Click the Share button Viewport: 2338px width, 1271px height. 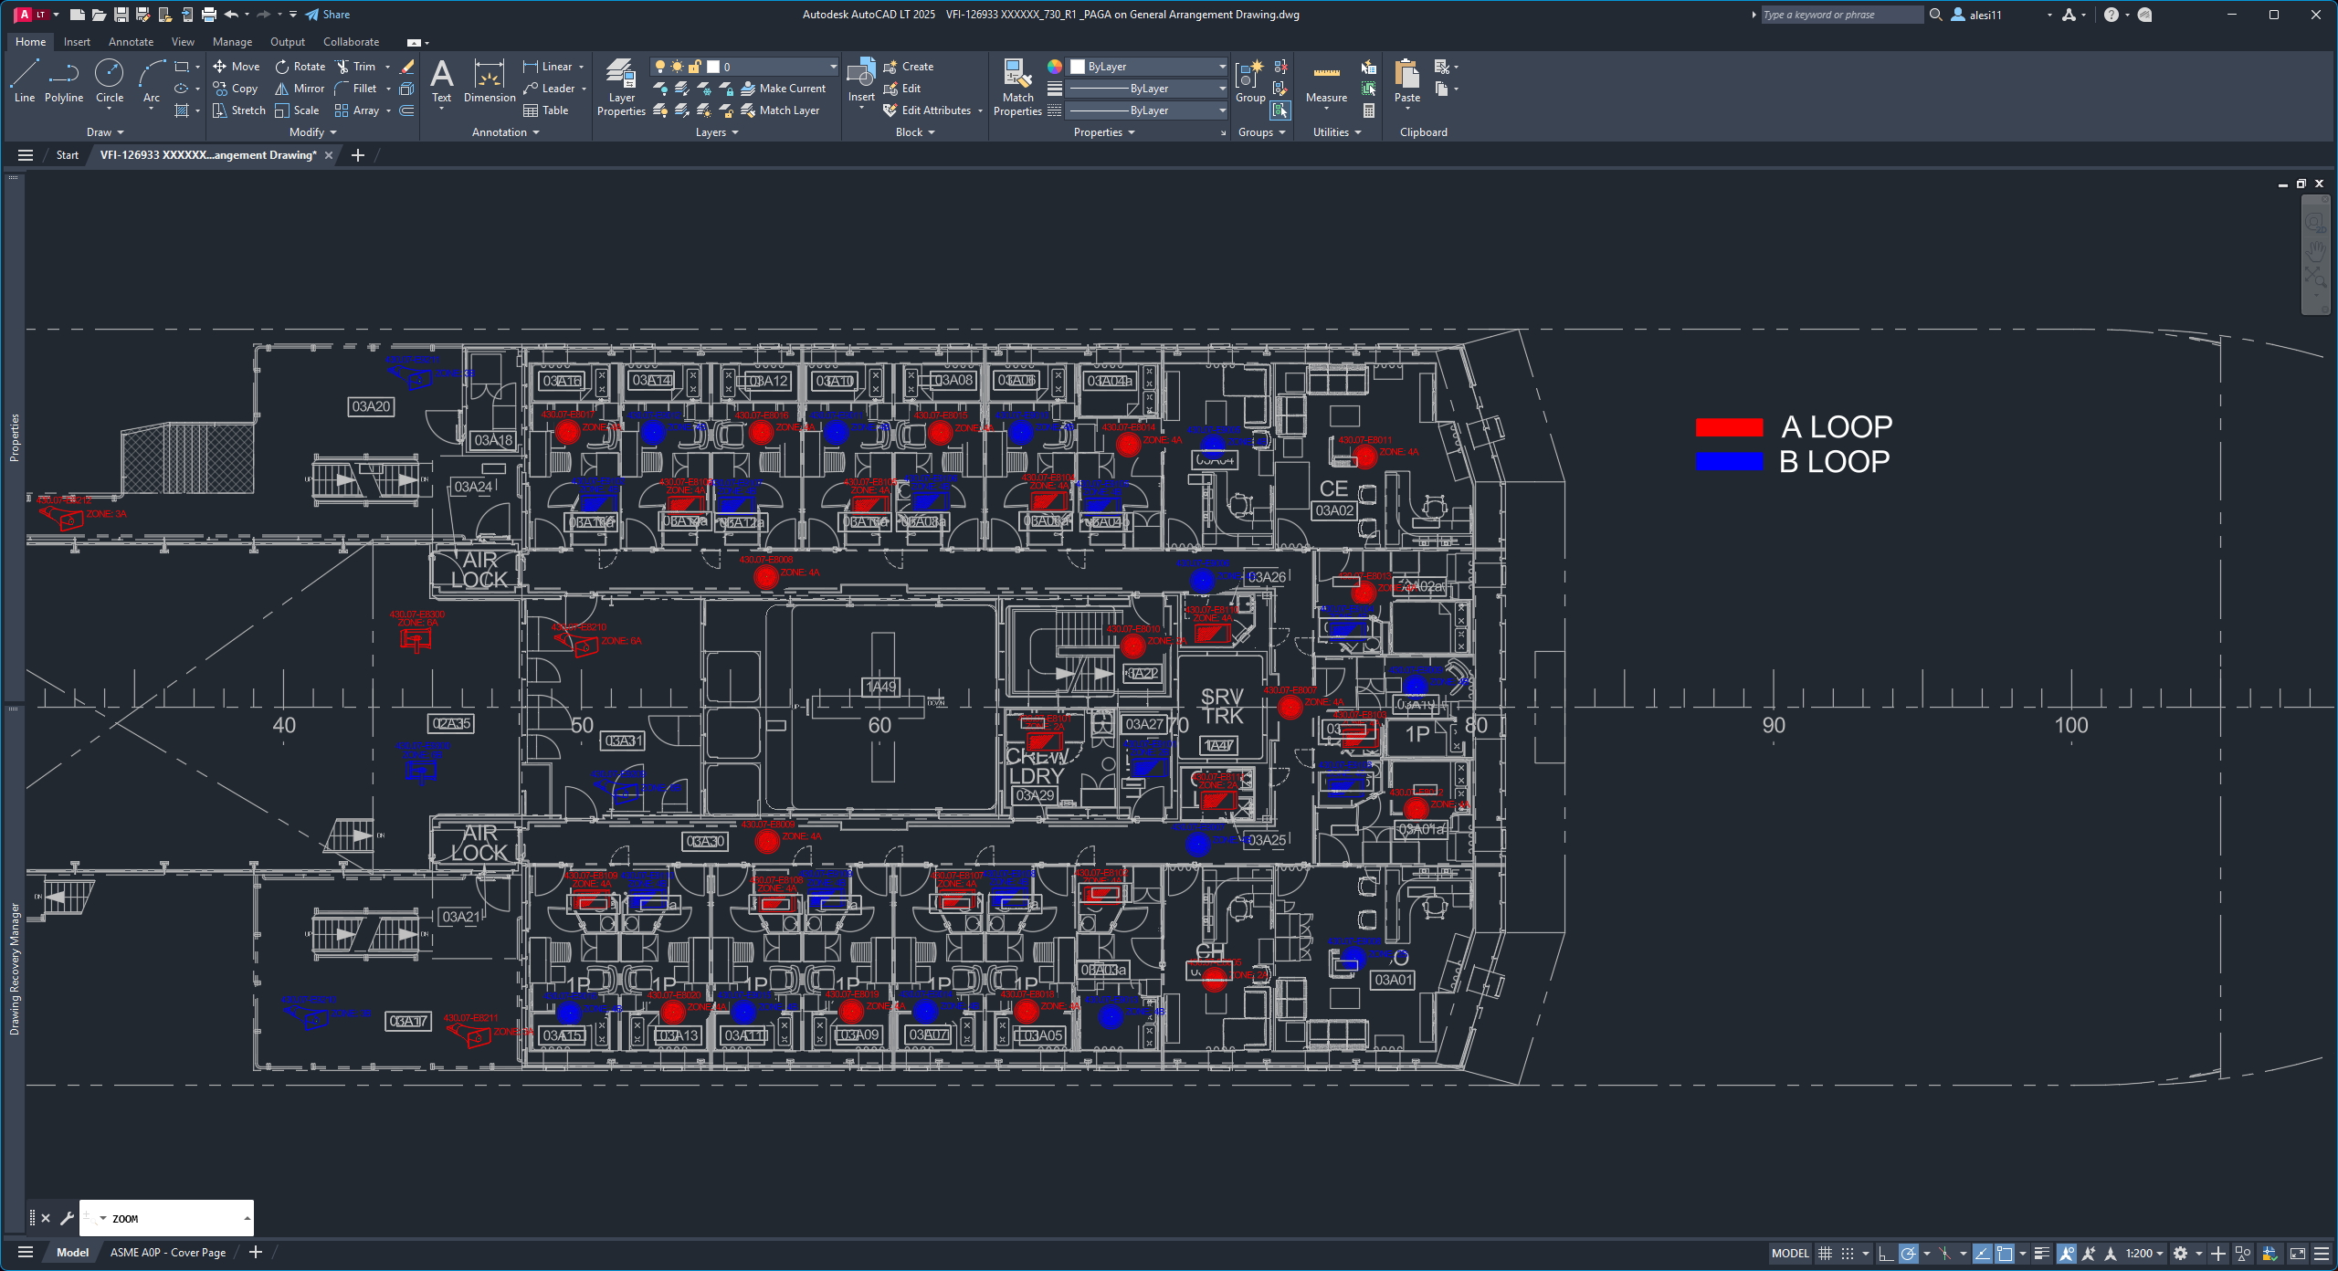click(x=328, y=15)
